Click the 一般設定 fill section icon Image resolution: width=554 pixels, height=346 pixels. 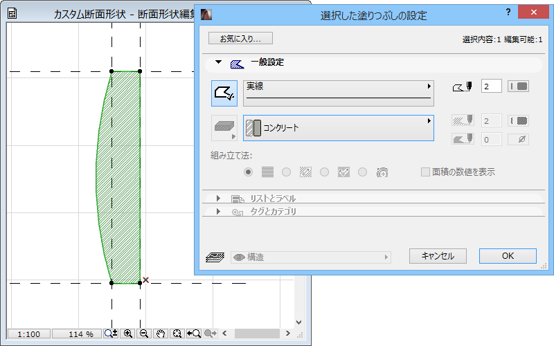point(237,64)
